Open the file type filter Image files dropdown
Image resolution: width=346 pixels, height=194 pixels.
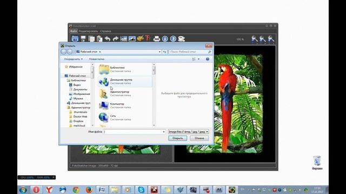(x=189, y=131)
